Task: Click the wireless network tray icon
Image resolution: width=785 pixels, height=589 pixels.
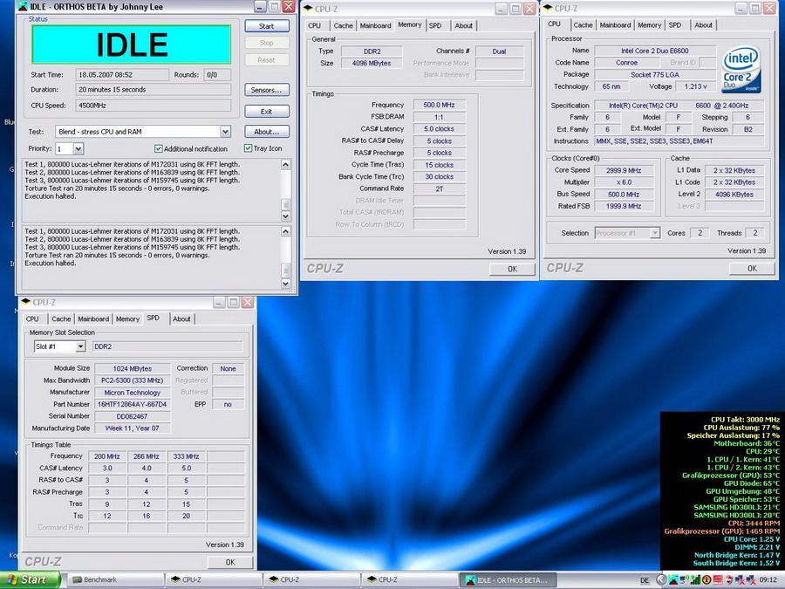Action: pyautogui.click(x=684, y=580)
